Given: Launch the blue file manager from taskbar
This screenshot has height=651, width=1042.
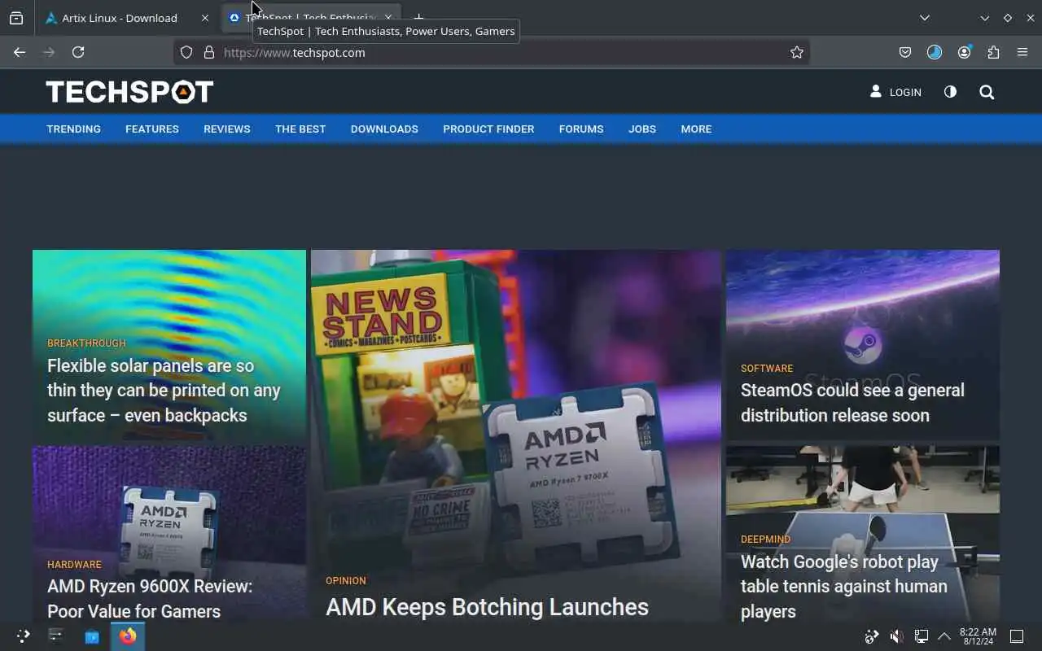Looking at the screenshot, I should 92,636.
